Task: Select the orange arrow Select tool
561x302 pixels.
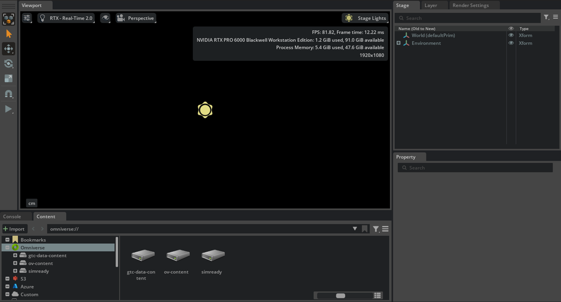Action: pos(9,34)
